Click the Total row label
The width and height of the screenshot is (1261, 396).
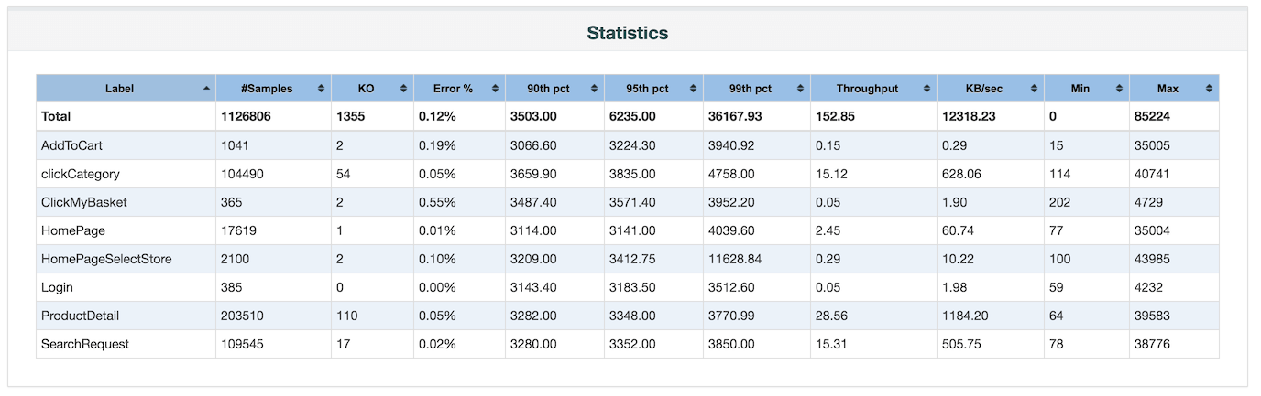[x=56, y=117]
